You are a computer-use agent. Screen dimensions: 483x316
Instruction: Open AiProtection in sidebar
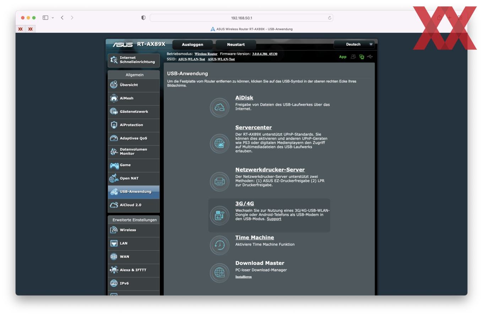pos(134,125)
